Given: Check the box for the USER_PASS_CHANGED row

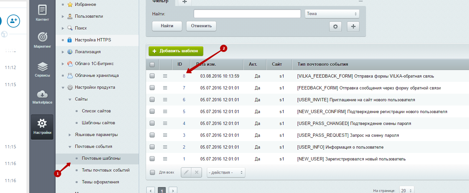Looking at the screenshot, I should [152, 123].
